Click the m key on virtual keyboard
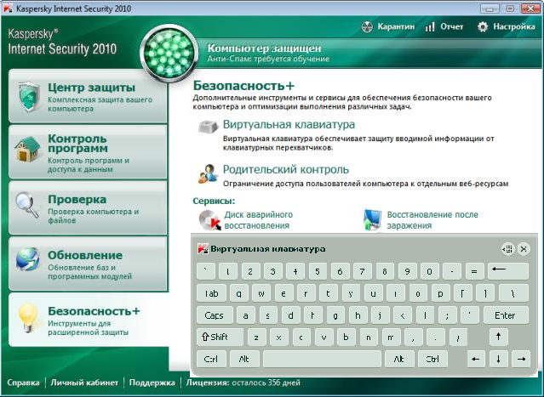The width and height of the screenshot is (544, 397). (391, 337)
